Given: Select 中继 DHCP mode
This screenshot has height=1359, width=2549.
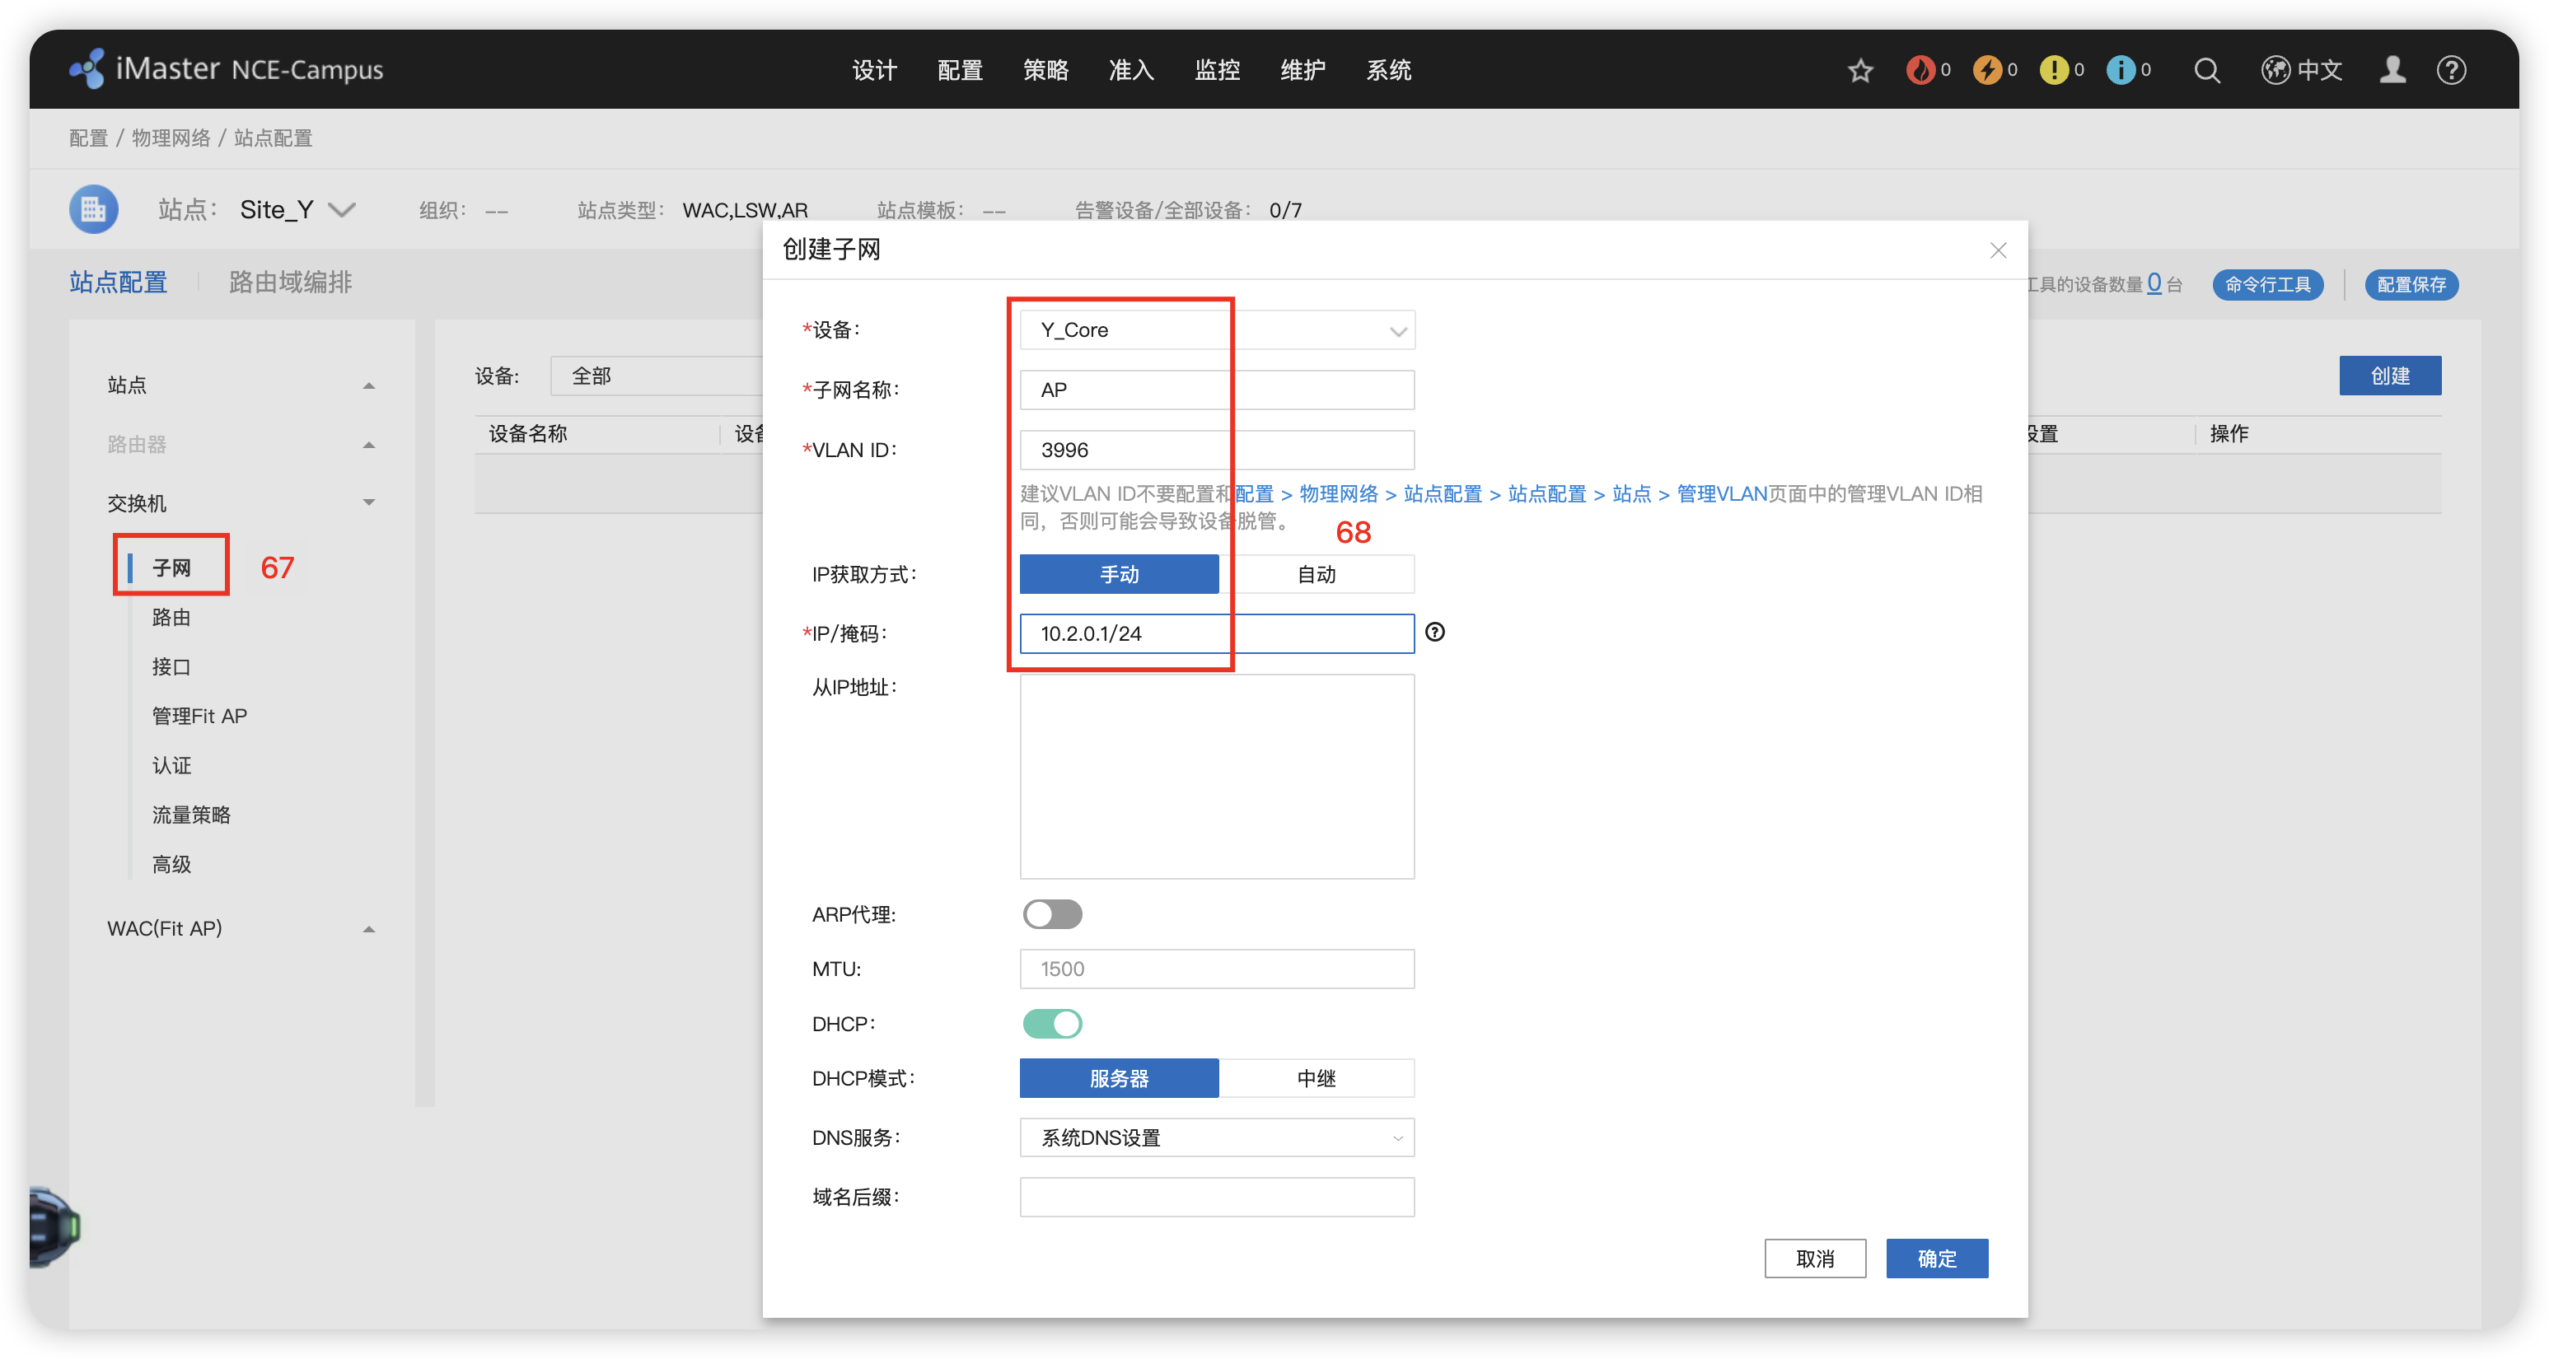Looking at the screenshot, I should [x=1316, y=1078].
